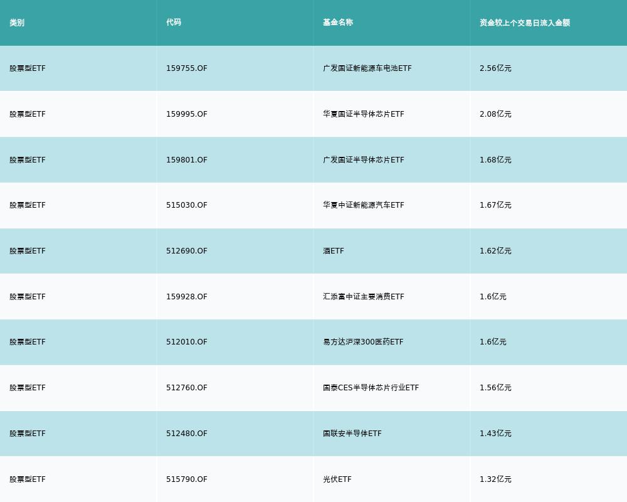Screen dimensions: 627x502
Task: Click 股票型ETF in the 159995.OF row
Action: tap(28, 114)
